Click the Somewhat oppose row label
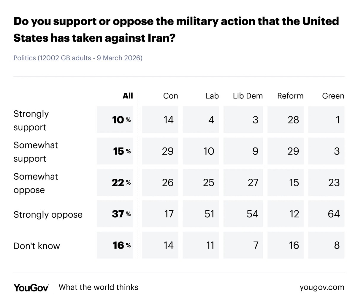The height and width of the screenshot is (306, 358). coord(36,183)
